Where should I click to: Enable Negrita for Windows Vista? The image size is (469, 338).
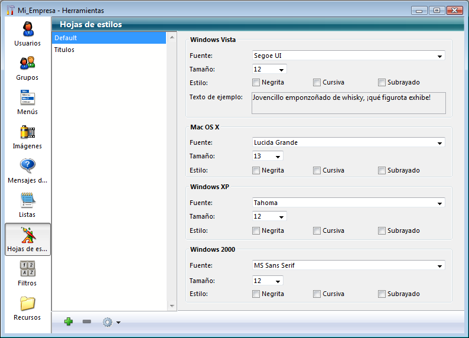pyautogui.click(x=256, y=83)
